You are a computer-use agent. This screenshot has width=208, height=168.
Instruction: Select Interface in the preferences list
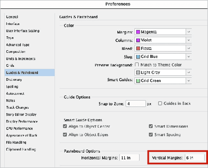click(13, 24)
